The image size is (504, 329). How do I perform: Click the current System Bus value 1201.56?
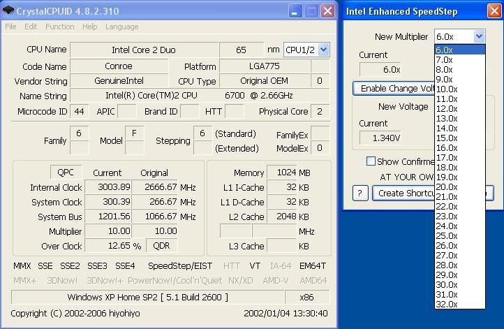point(108,217)
